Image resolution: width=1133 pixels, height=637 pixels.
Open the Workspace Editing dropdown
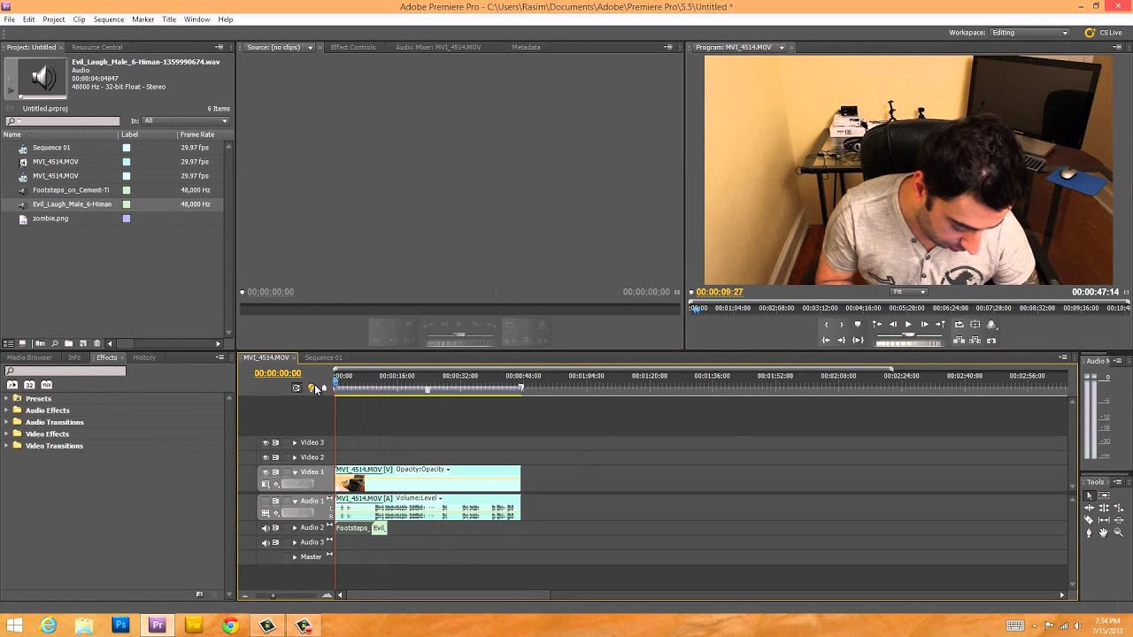click(x=1029, y=33)
